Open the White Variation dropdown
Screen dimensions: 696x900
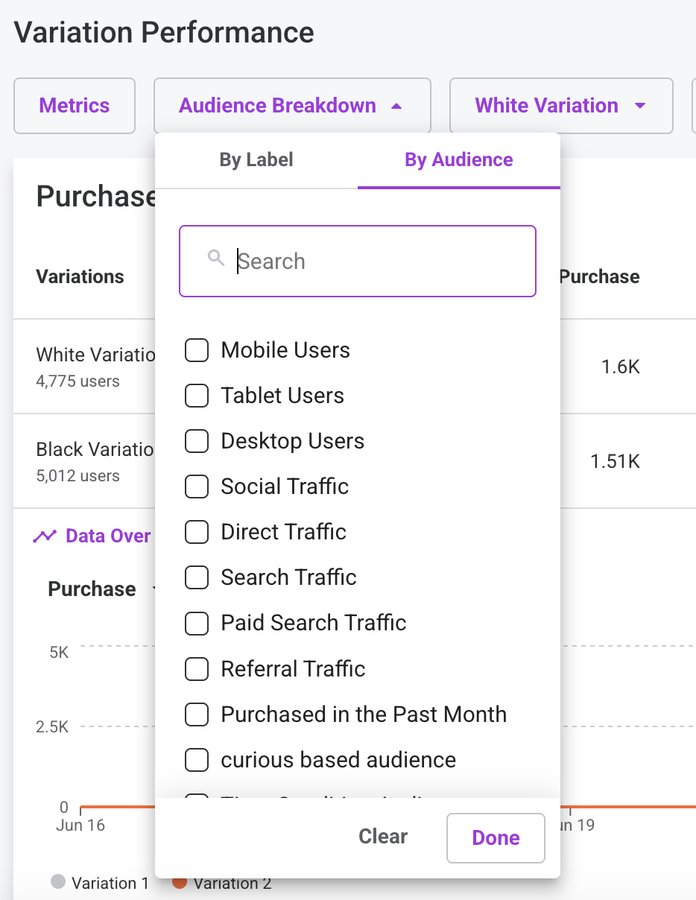(561, 106)
